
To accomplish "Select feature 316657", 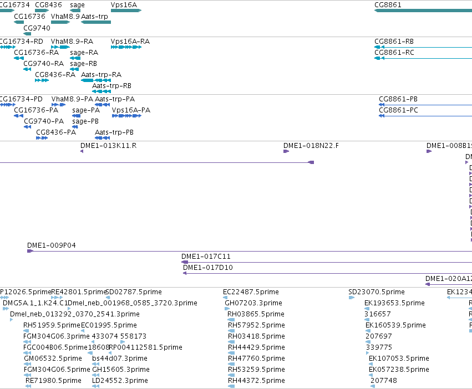I will pos(367,320).
